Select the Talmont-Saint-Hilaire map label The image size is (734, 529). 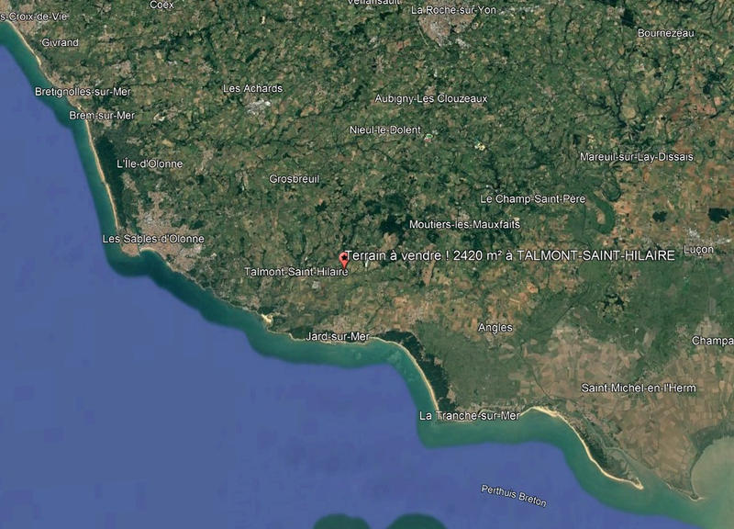[x=296, y=272]
